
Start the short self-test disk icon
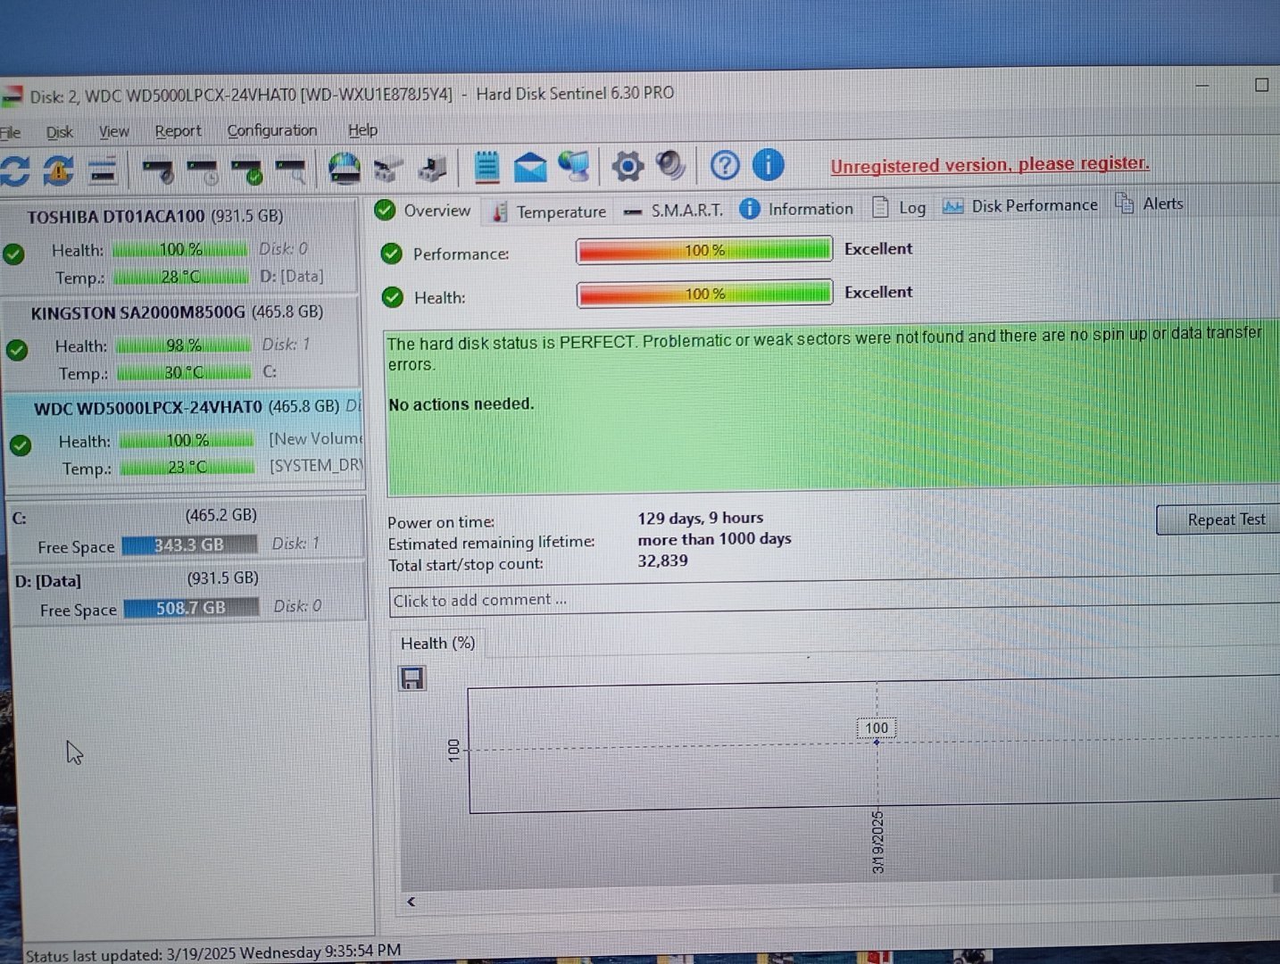pyautogui.click(x=159, y=170)
